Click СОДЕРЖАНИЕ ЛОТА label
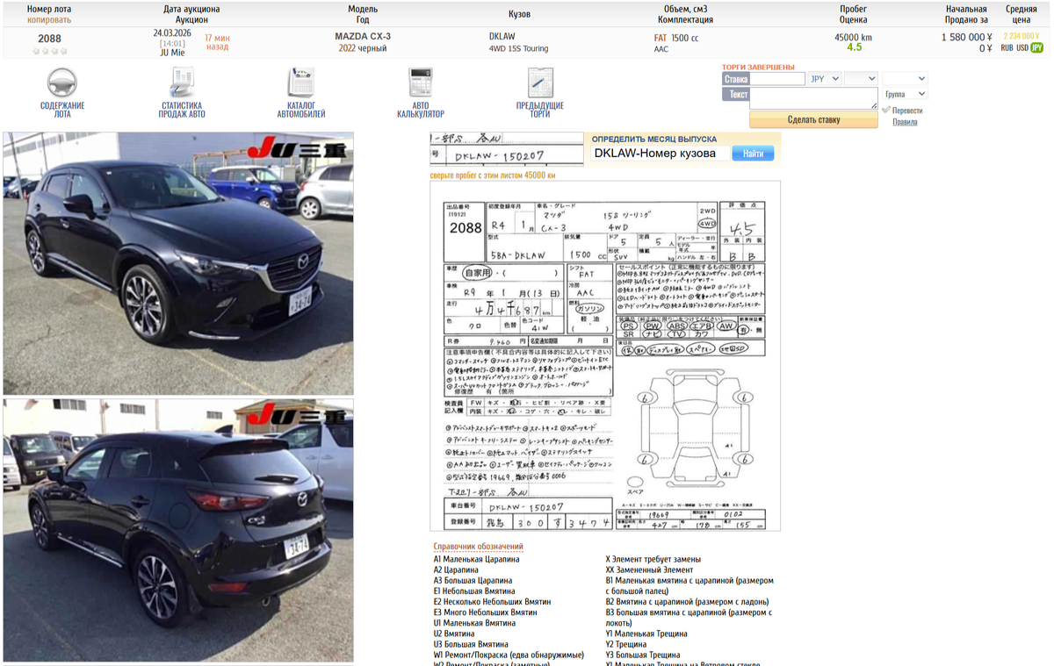 [62, 110]
